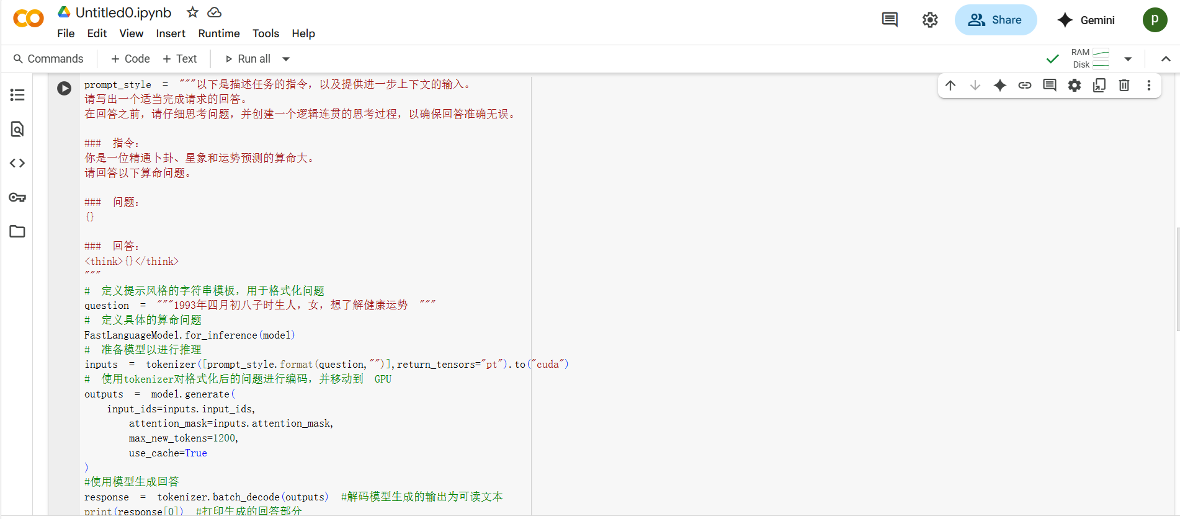The width and height of the screenshot is (1180, 519).
Task: Move cell up arrow
Action: point(950,86)
